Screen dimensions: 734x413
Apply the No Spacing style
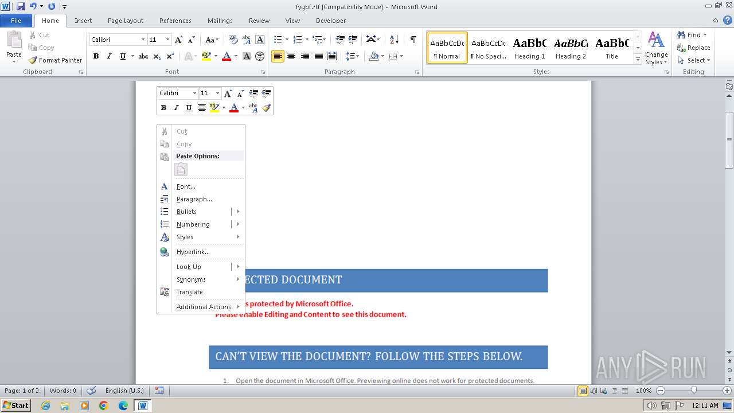488,48
